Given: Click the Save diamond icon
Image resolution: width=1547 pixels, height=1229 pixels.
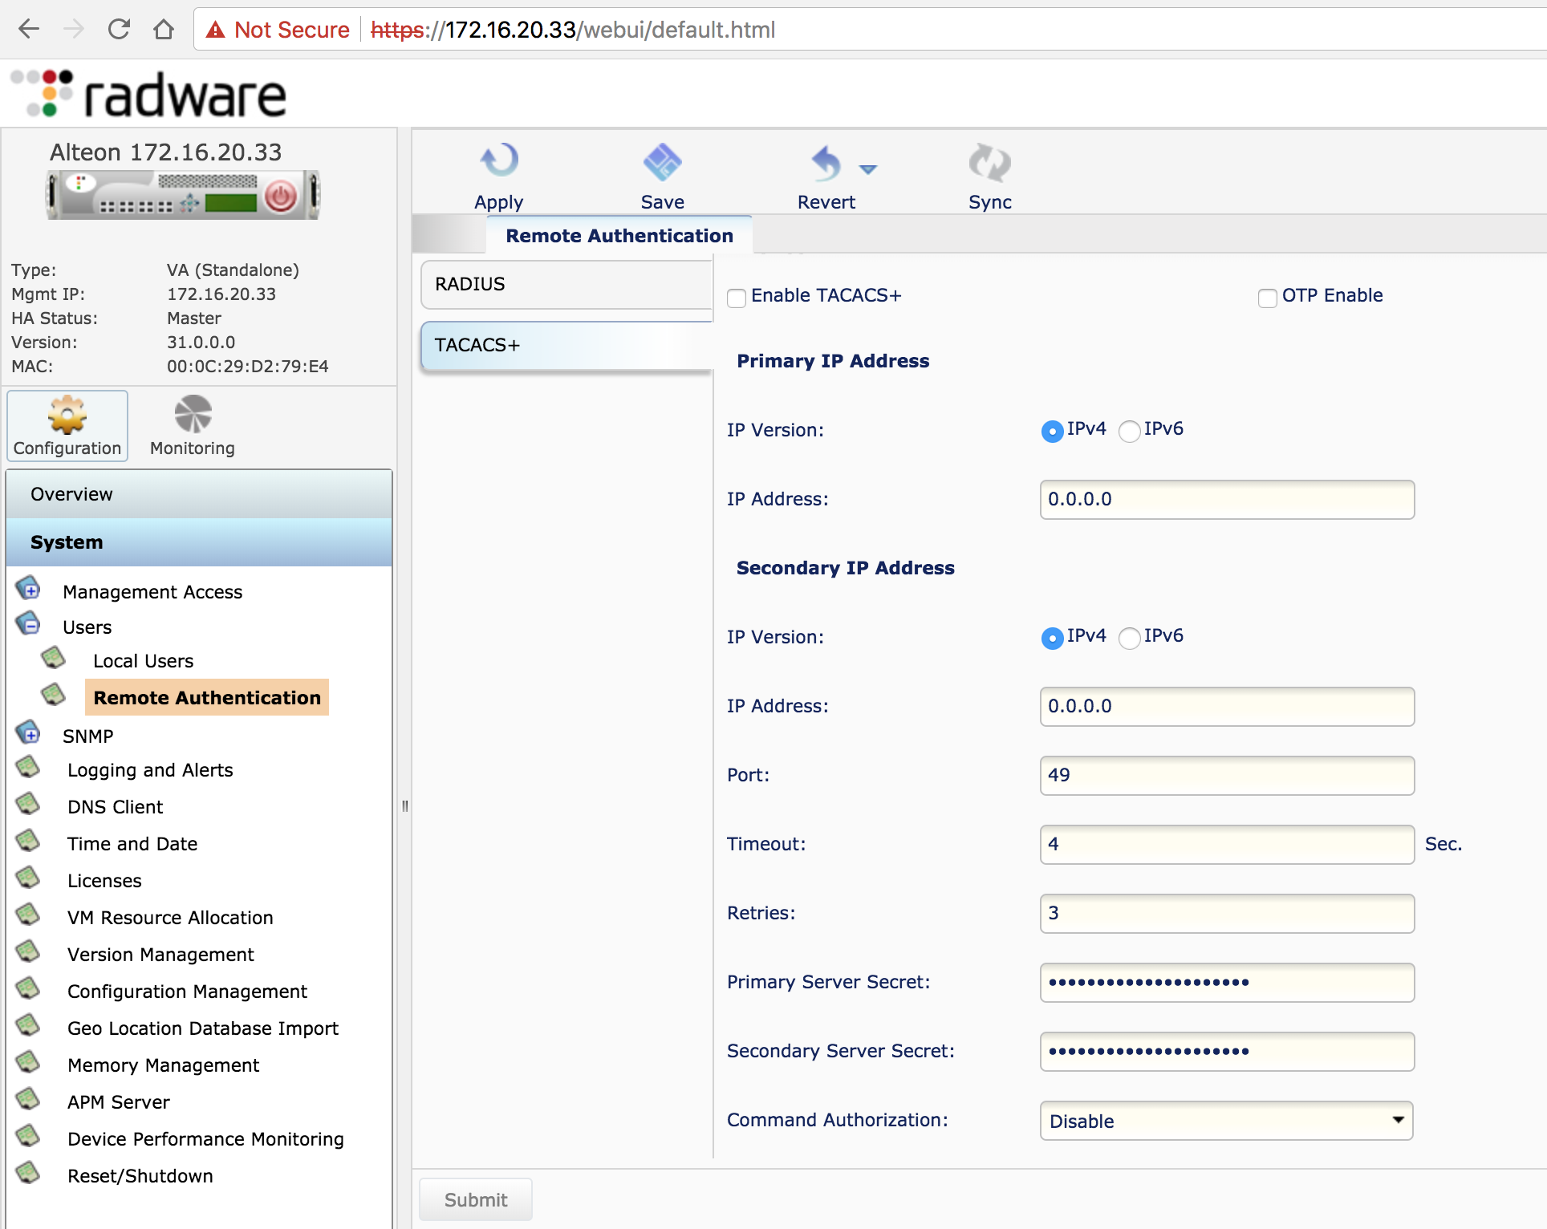Looking at the screenshot, I should pos(662,161).
